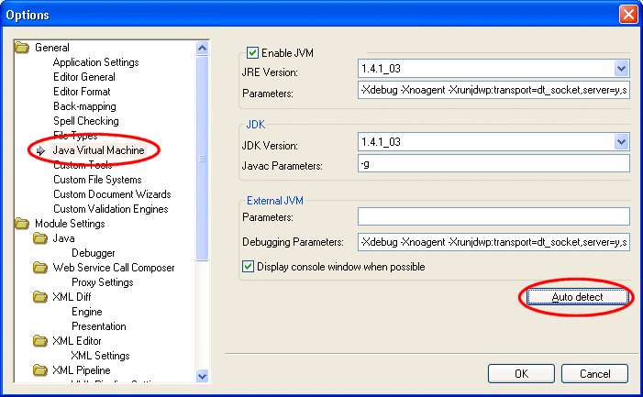Select Application Settings in the tree
643x397 pixels.
[x=95, y=62]
